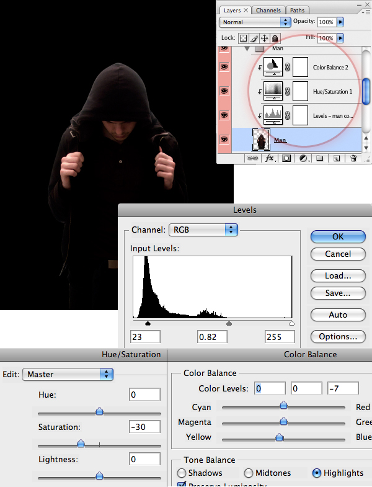Click OK in the Levels dialog
This screenshot has height=487, width=372.
(338, 236)
